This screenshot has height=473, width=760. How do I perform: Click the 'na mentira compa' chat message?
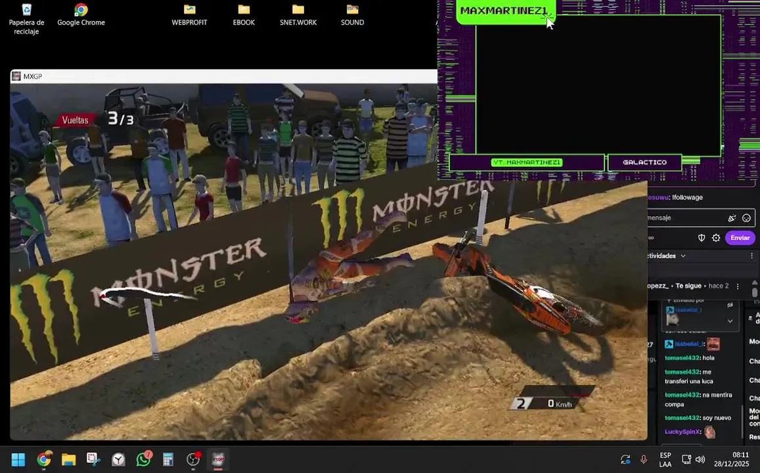pos(698,399)
